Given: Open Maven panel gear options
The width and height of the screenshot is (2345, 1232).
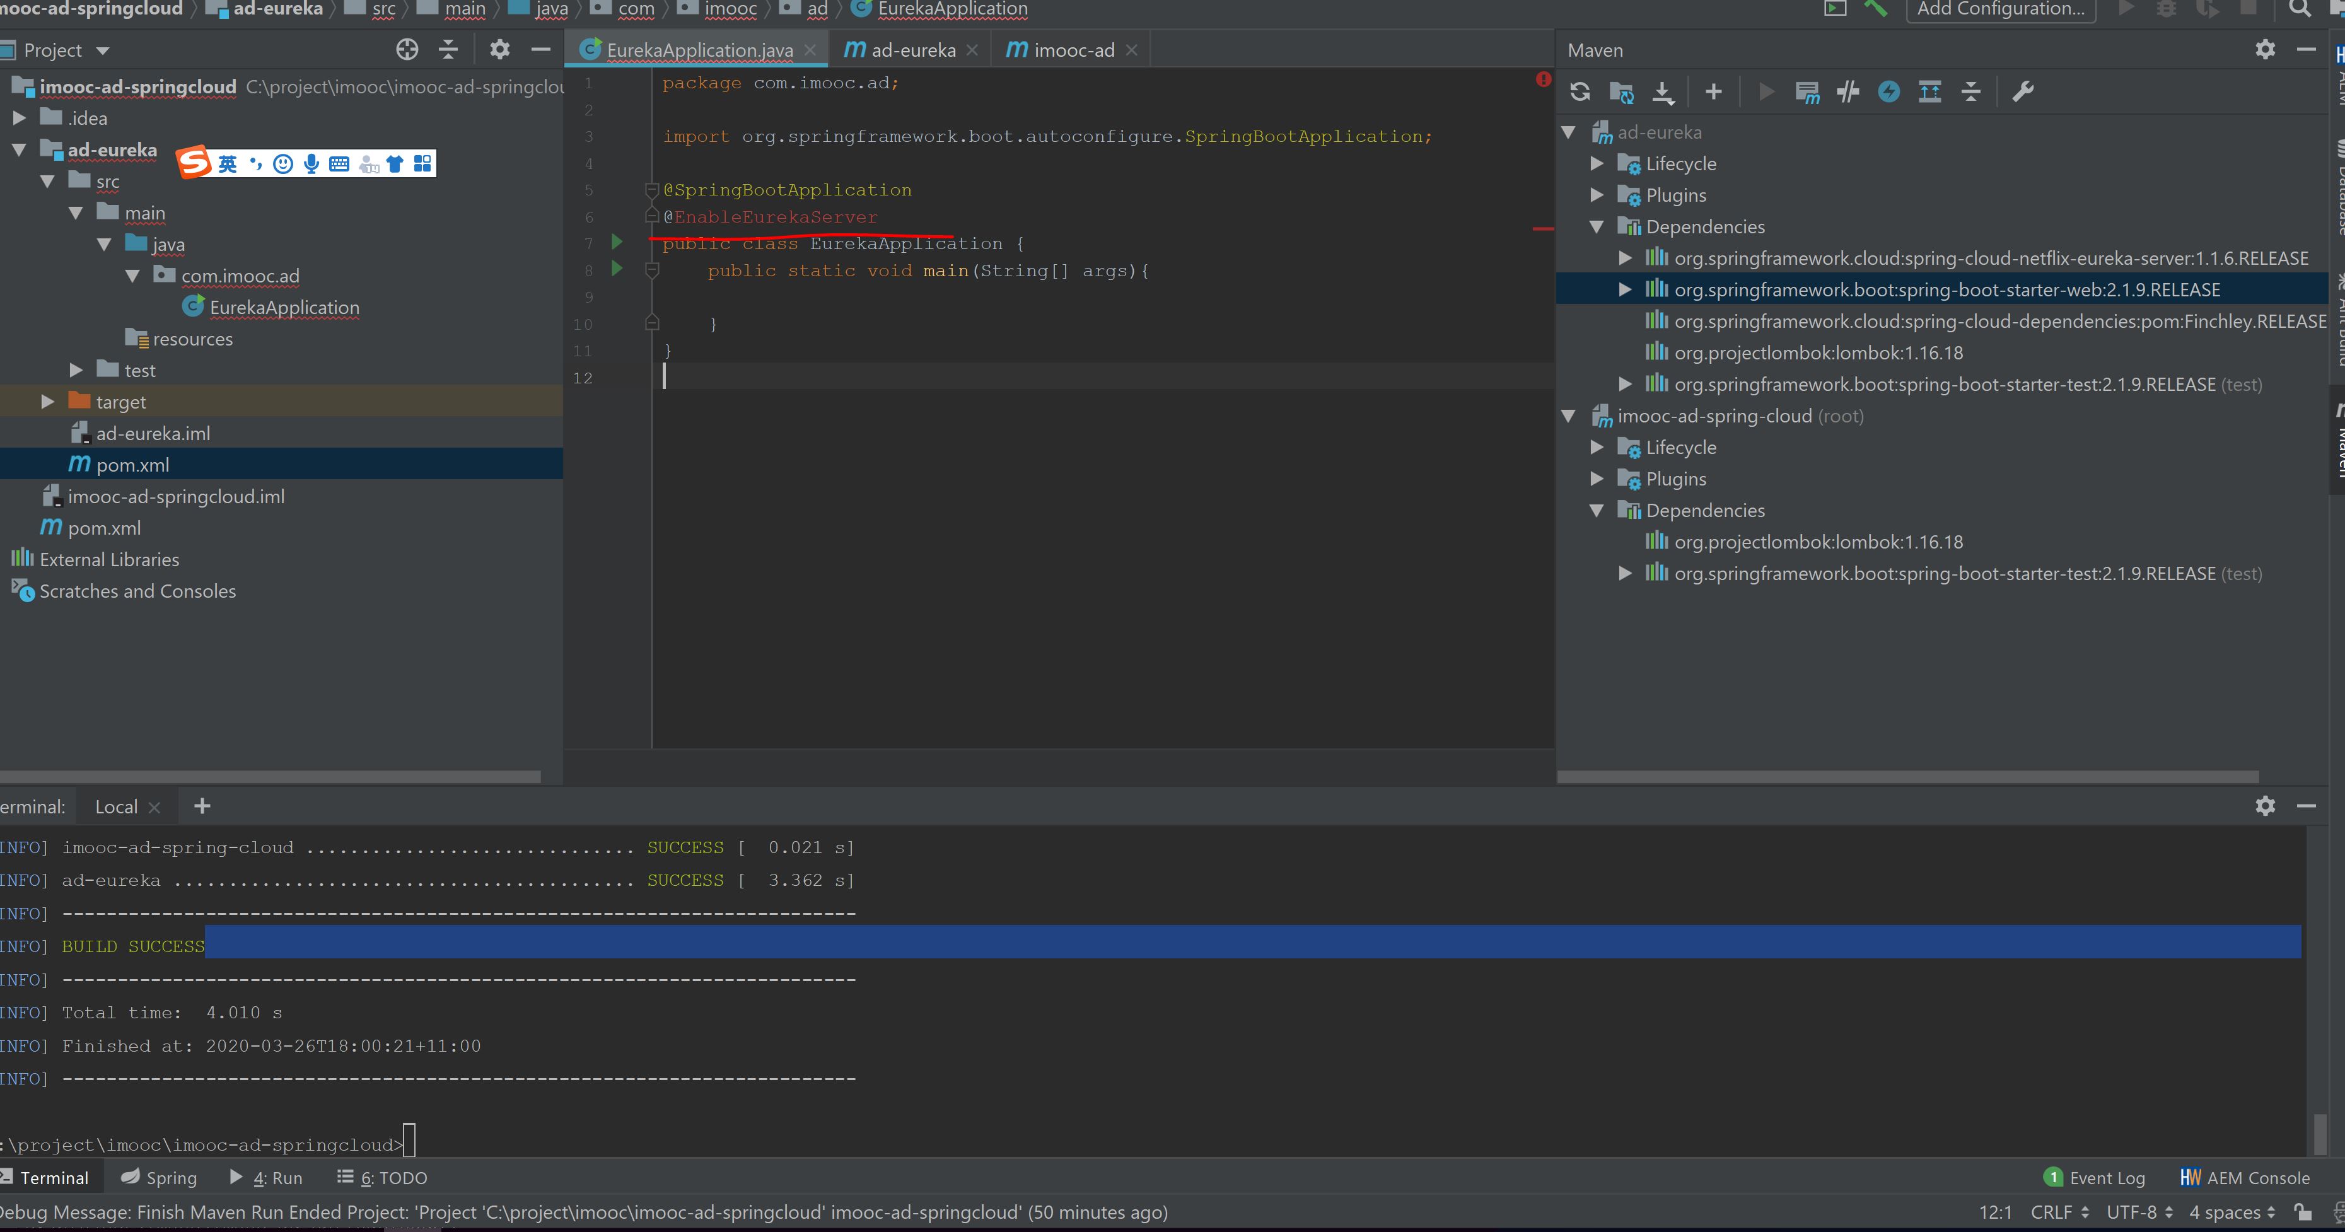Looking at the screenshot, I should tap(2265, 50).
